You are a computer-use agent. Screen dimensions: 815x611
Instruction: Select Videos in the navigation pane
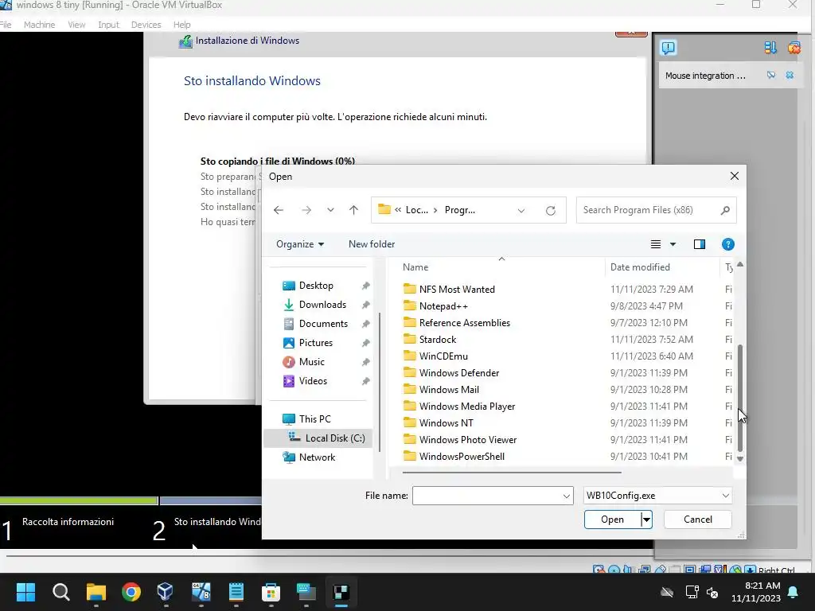coord(313,381)
